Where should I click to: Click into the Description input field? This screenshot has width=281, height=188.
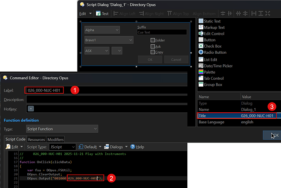coord(106,99)
